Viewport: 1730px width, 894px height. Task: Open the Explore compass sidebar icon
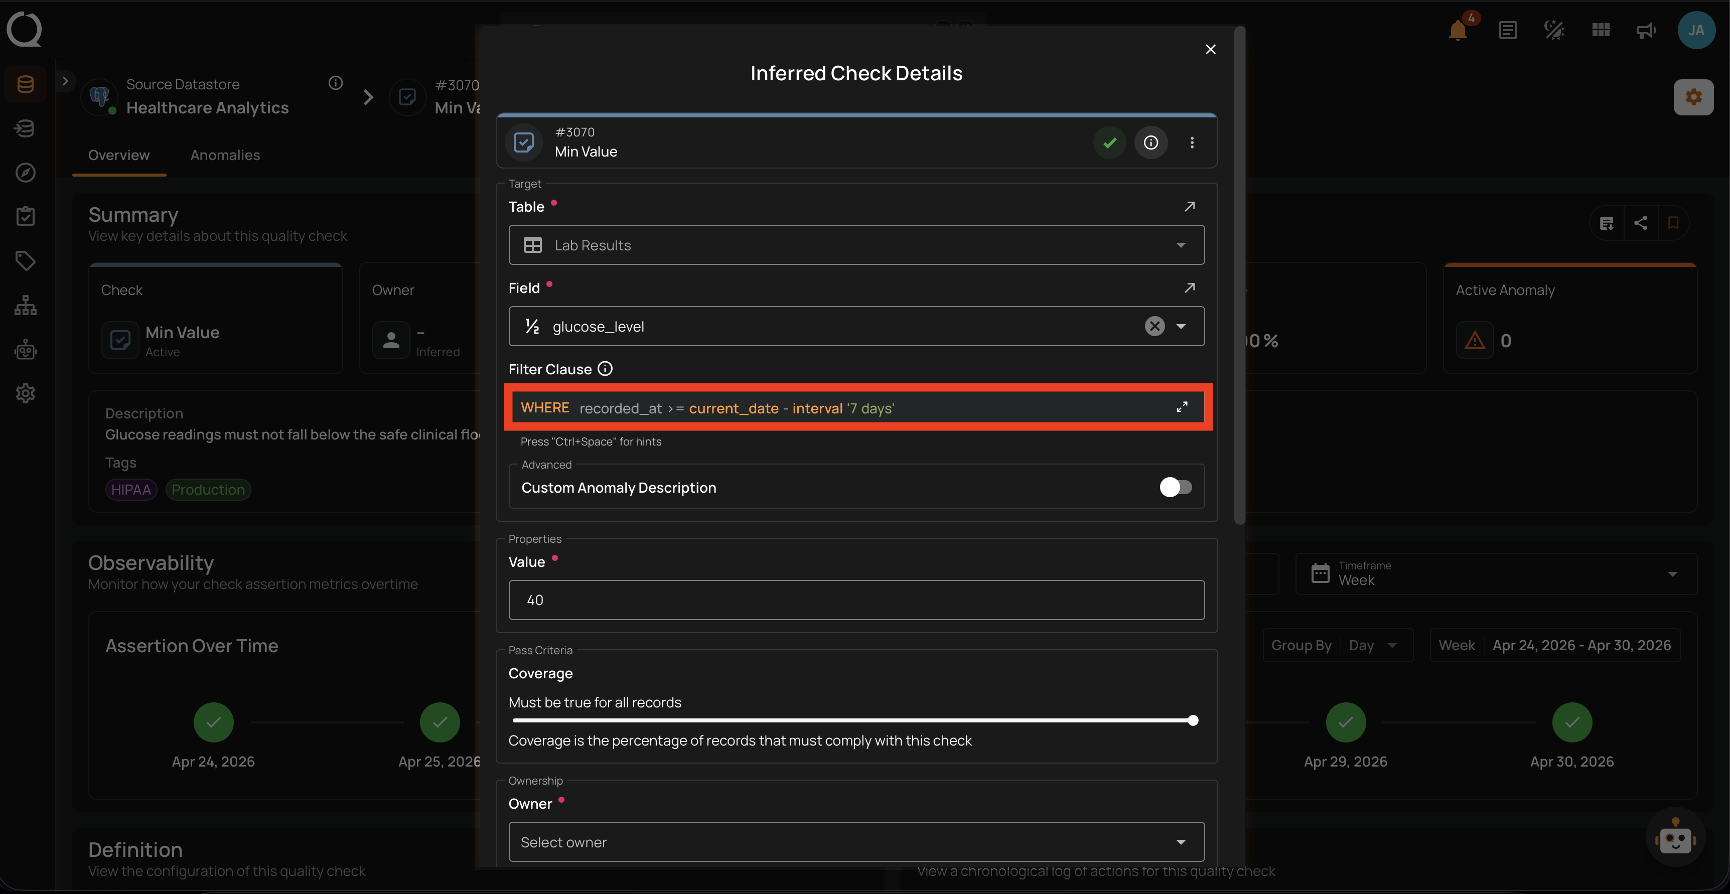click(x=26, y=173)
